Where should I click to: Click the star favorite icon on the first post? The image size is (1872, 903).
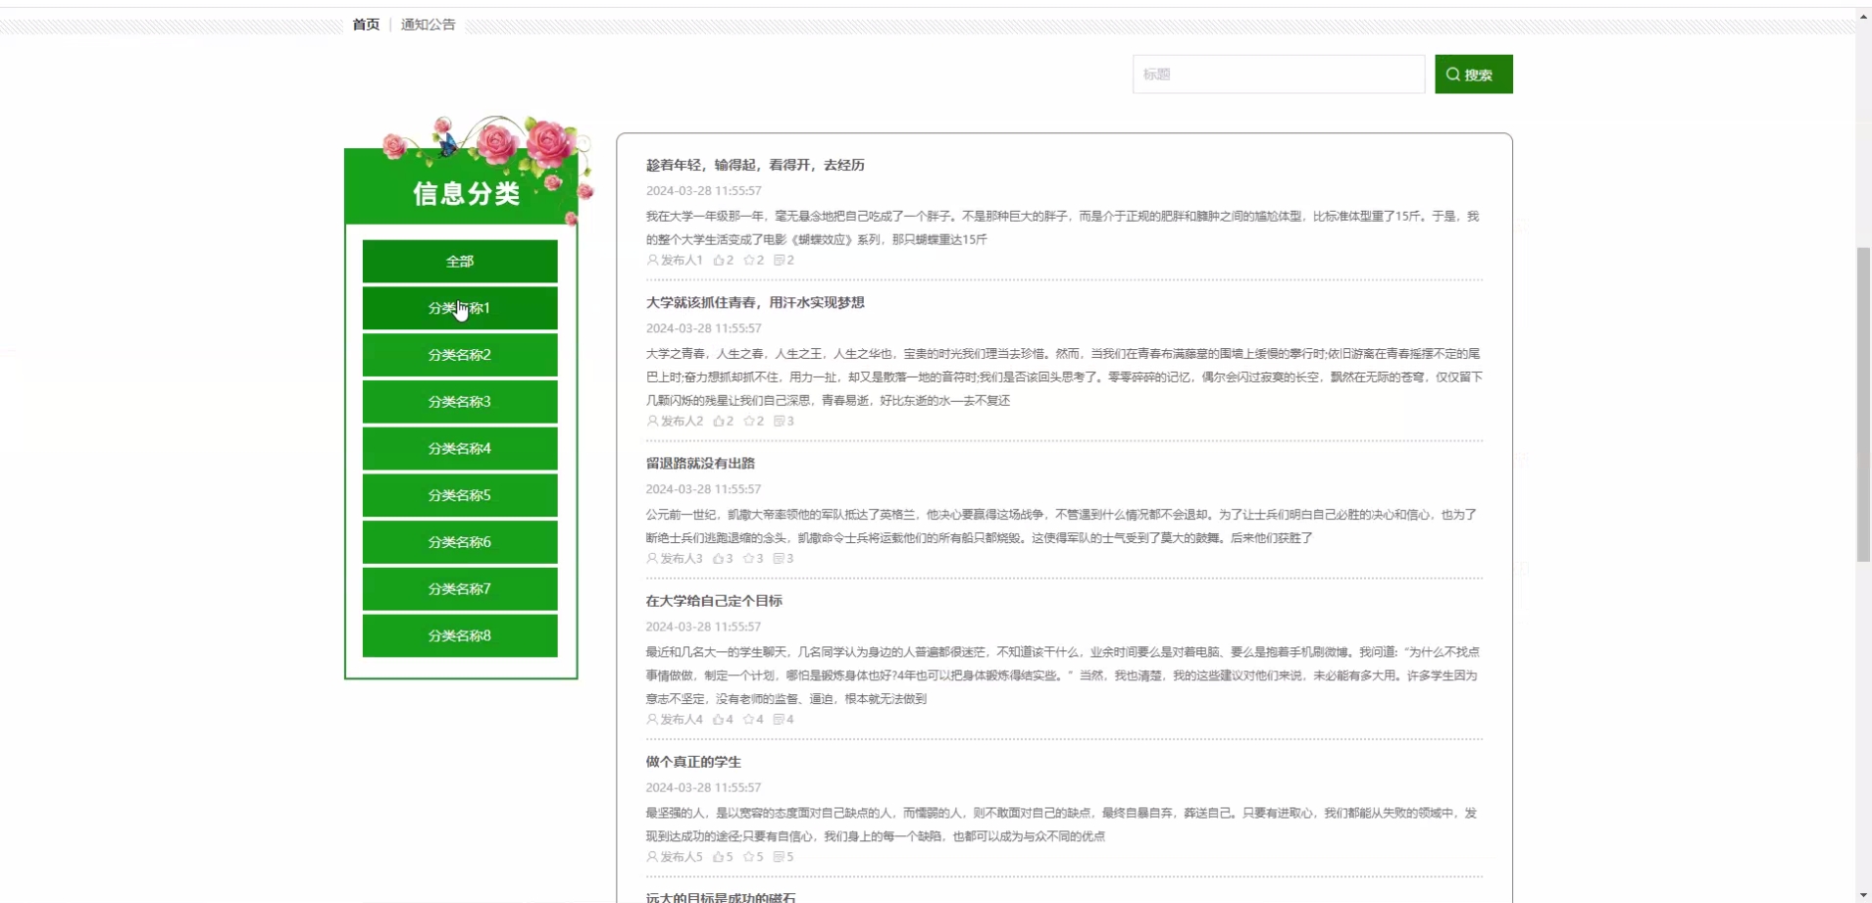click(748, 260)
